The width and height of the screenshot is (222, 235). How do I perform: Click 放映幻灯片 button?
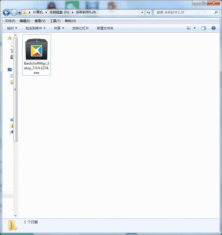click(x=81, y=28)
